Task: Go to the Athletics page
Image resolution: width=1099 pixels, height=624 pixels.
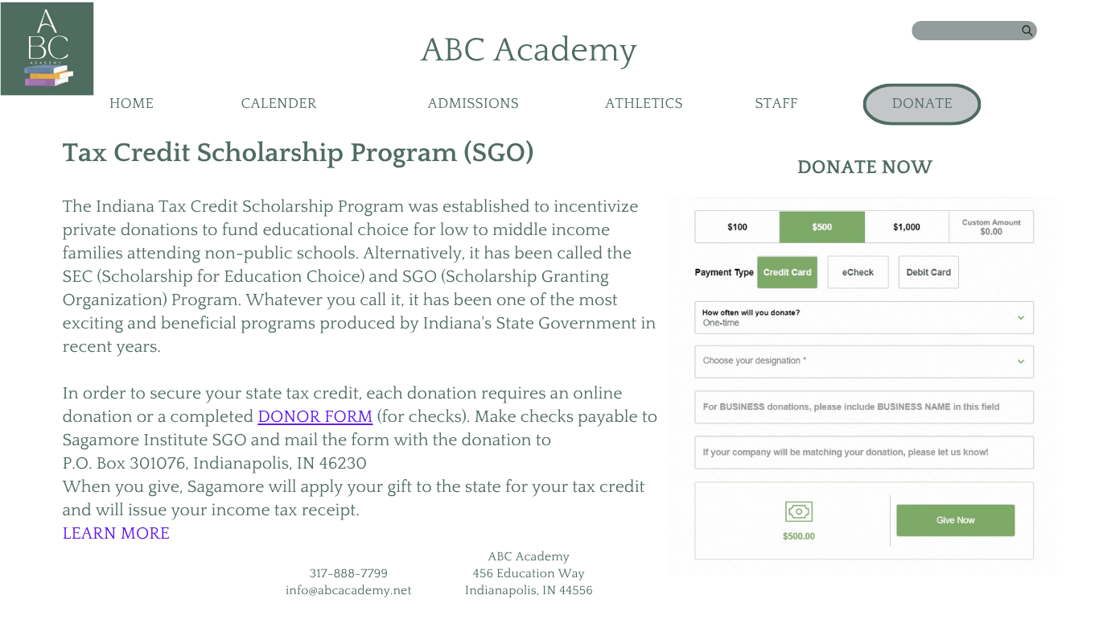Action: pyautogui.click(x=644, y=103)
